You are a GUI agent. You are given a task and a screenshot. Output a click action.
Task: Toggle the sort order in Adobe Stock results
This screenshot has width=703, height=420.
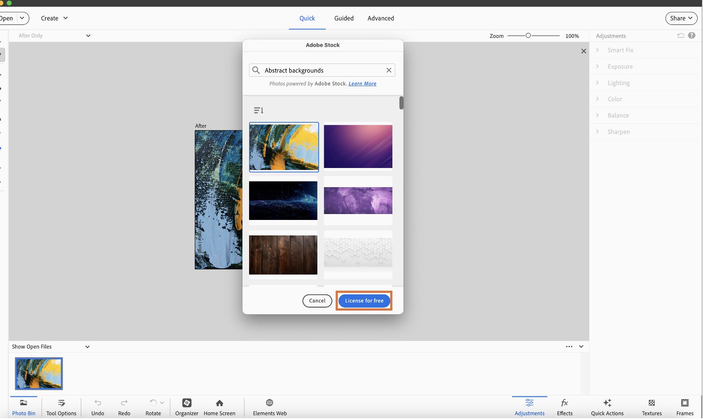point(259,110)
